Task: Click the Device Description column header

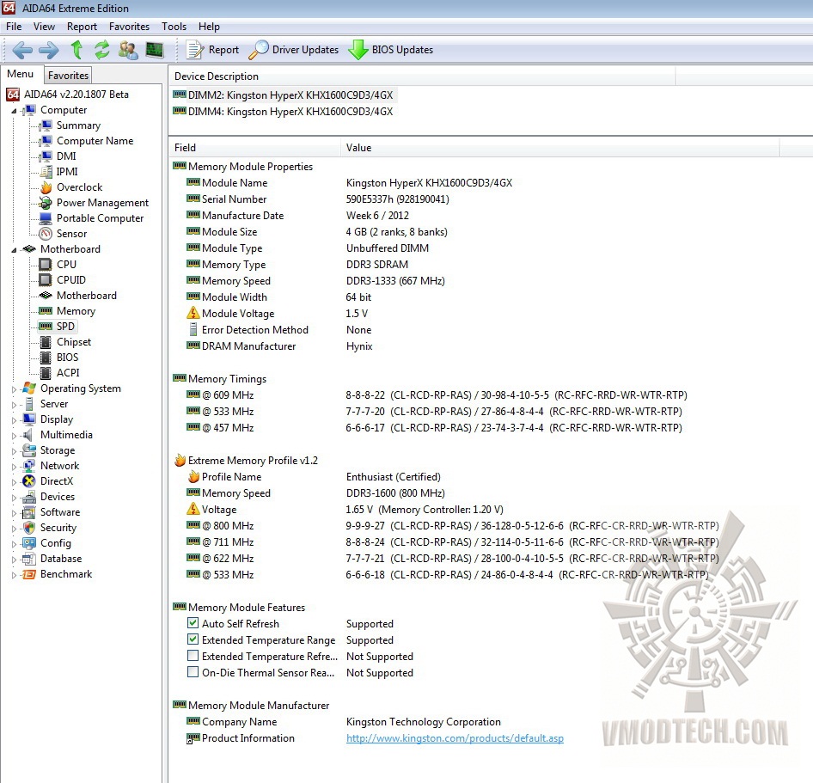Action: 422,76
